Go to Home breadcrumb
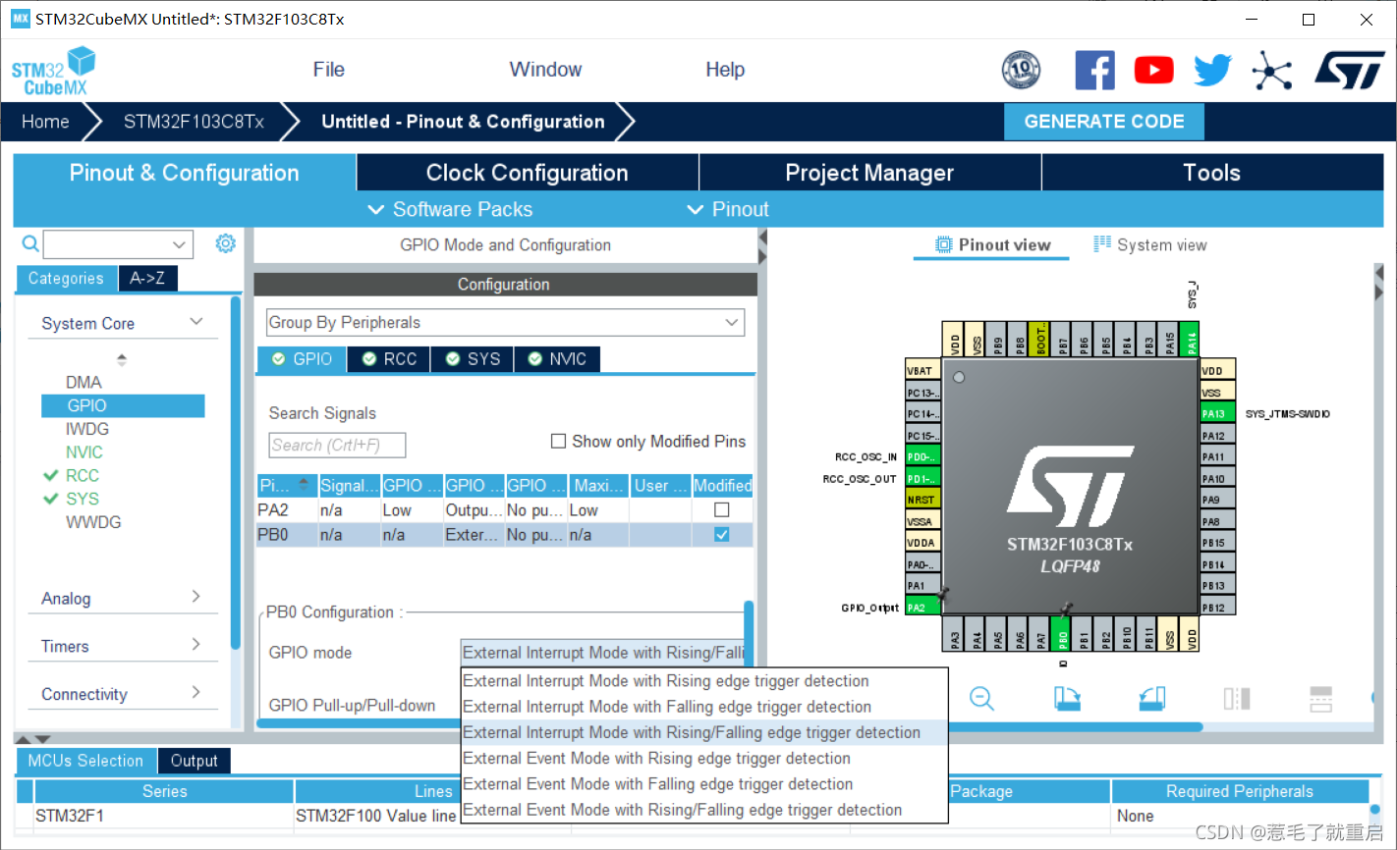The height and width of the screenshot is (850, 1397). (45, 122)
